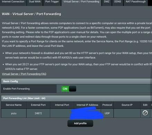Click the Enable Port Forwarding label

[x=16, y=89]
